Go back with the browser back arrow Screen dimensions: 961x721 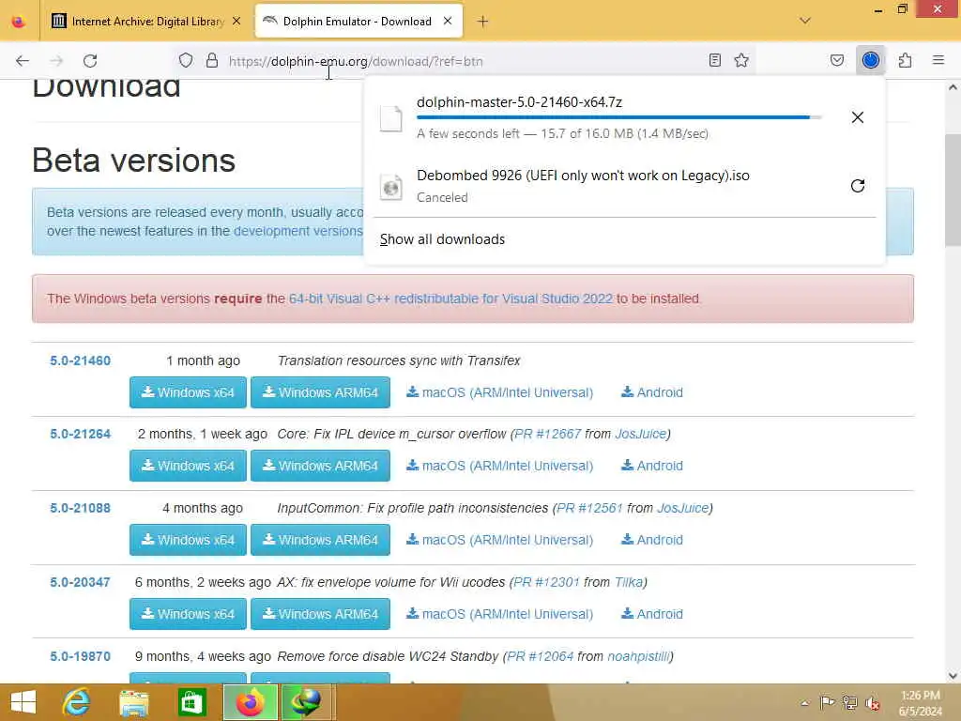coord(23,61)
